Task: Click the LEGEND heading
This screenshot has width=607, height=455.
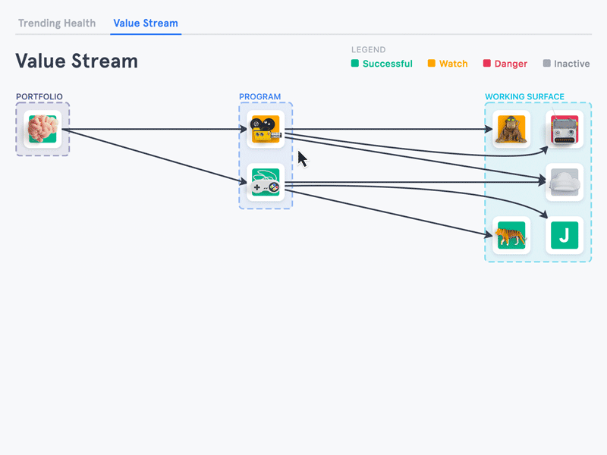Action: coord(367,49)
